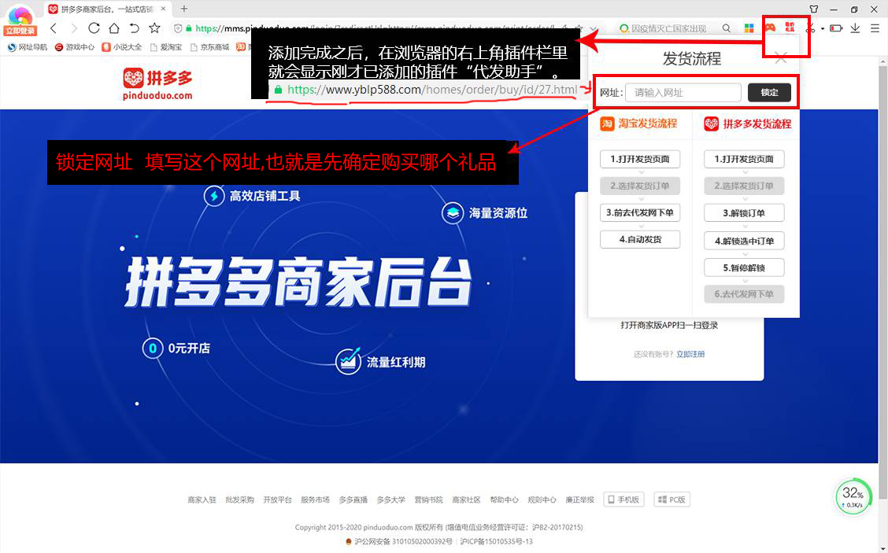
Task: Click the 拼多多发货流程 heading icon
Action: point(712,124)
